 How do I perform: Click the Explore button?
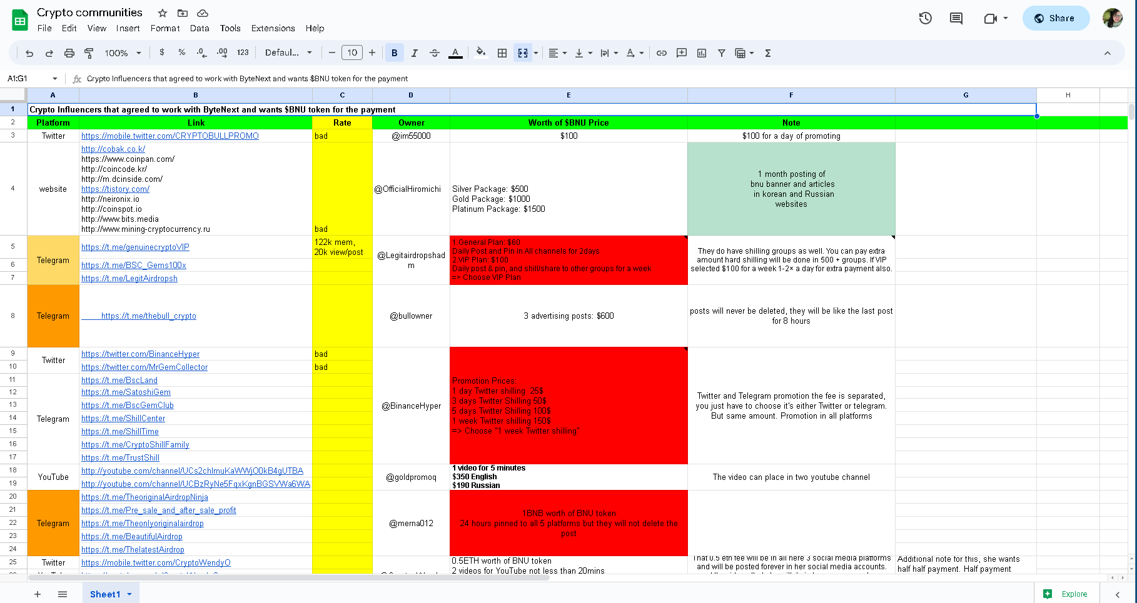click(1066, 594)
